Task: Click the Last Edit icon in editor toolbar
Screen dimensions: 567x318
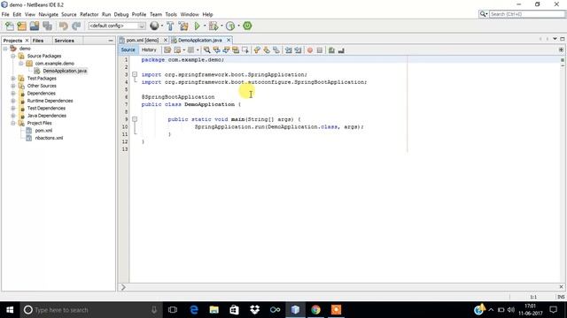Action: [x=167, y=50]
